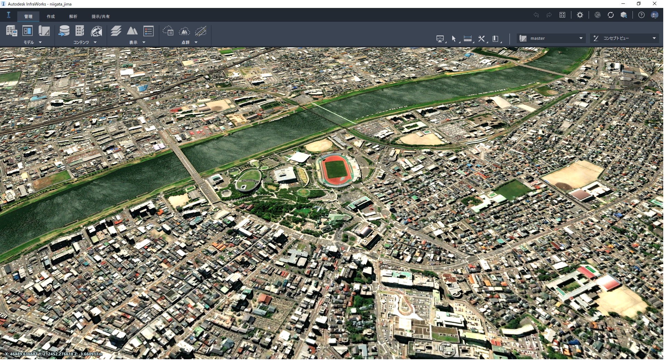The height and width of the screenshot is (362, 666).
Task: Open the measure ruler tool
Action: [468, 39]
